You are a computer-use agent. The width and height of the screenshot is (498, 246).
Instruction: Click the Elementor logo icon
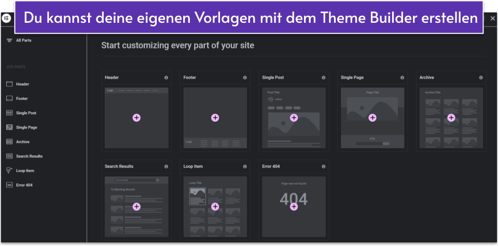[x=6, y=19]
